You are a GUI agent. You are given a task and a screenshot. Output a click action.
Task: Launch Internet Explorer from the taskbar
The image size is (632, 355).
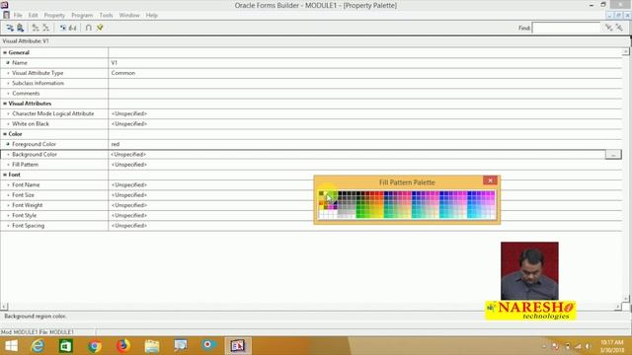38,346
